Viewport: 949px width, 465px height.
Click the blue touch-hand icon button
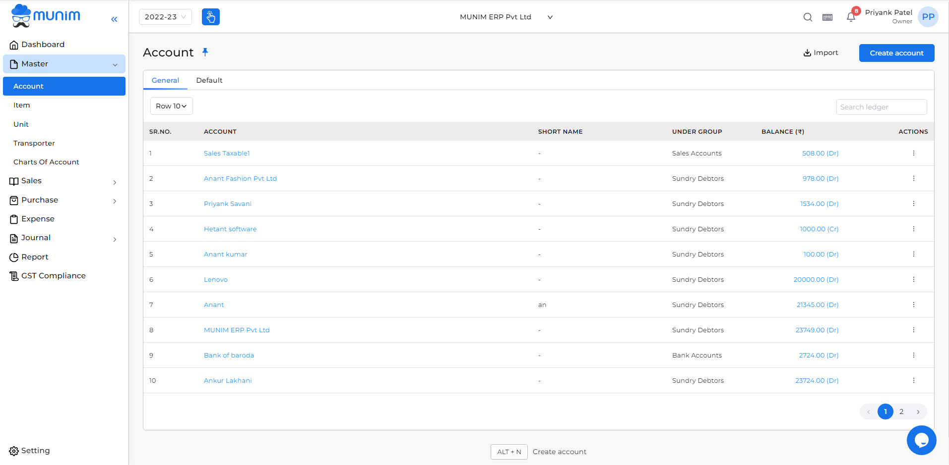tap(211, 17)
